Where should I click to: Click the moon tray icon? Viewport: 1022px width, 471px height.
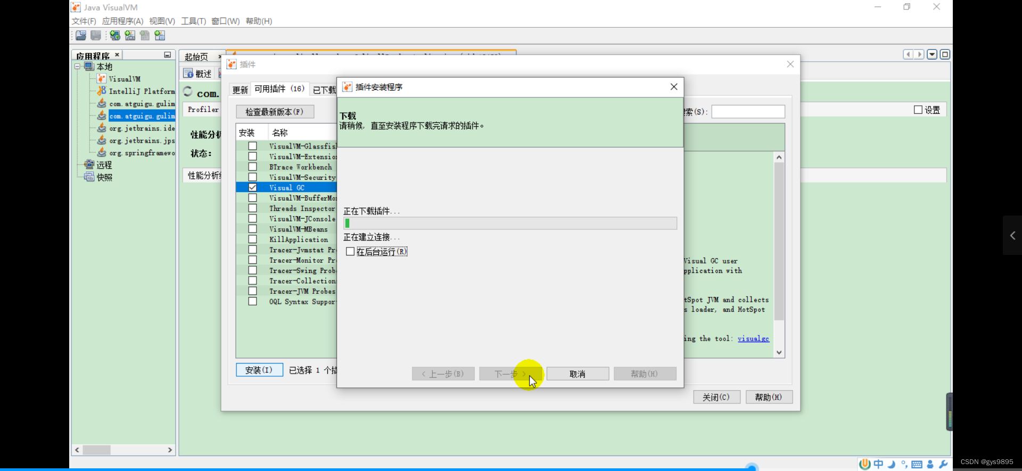click(x=892, y=464)
